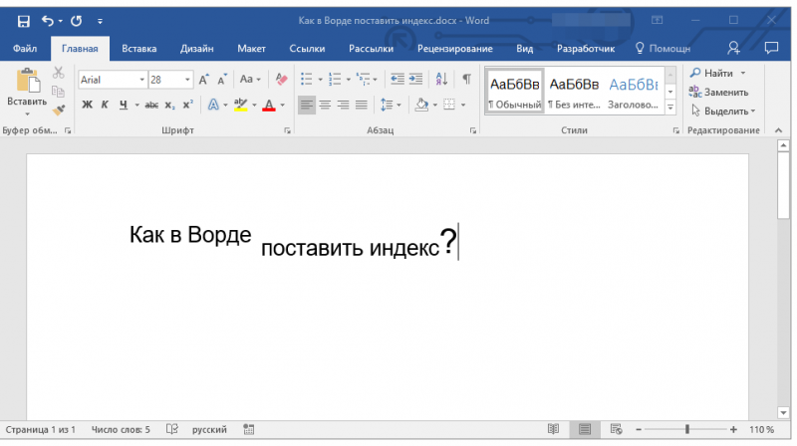
Task: Create a numbered list
Action: 335,79
